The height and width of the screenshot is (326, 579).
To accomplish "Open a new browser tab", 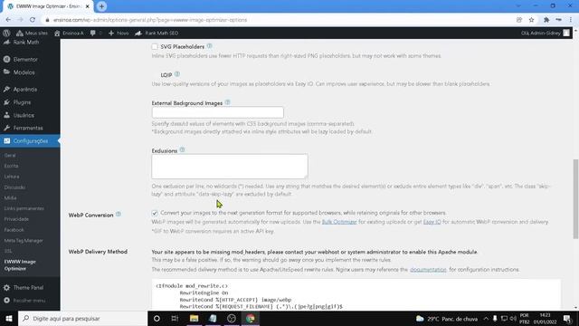I will [x=101, y=6].
